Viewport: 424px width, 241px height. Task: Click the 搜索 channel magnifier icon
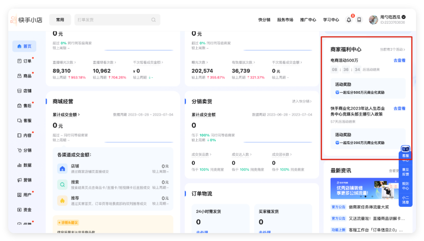(62, 184)
